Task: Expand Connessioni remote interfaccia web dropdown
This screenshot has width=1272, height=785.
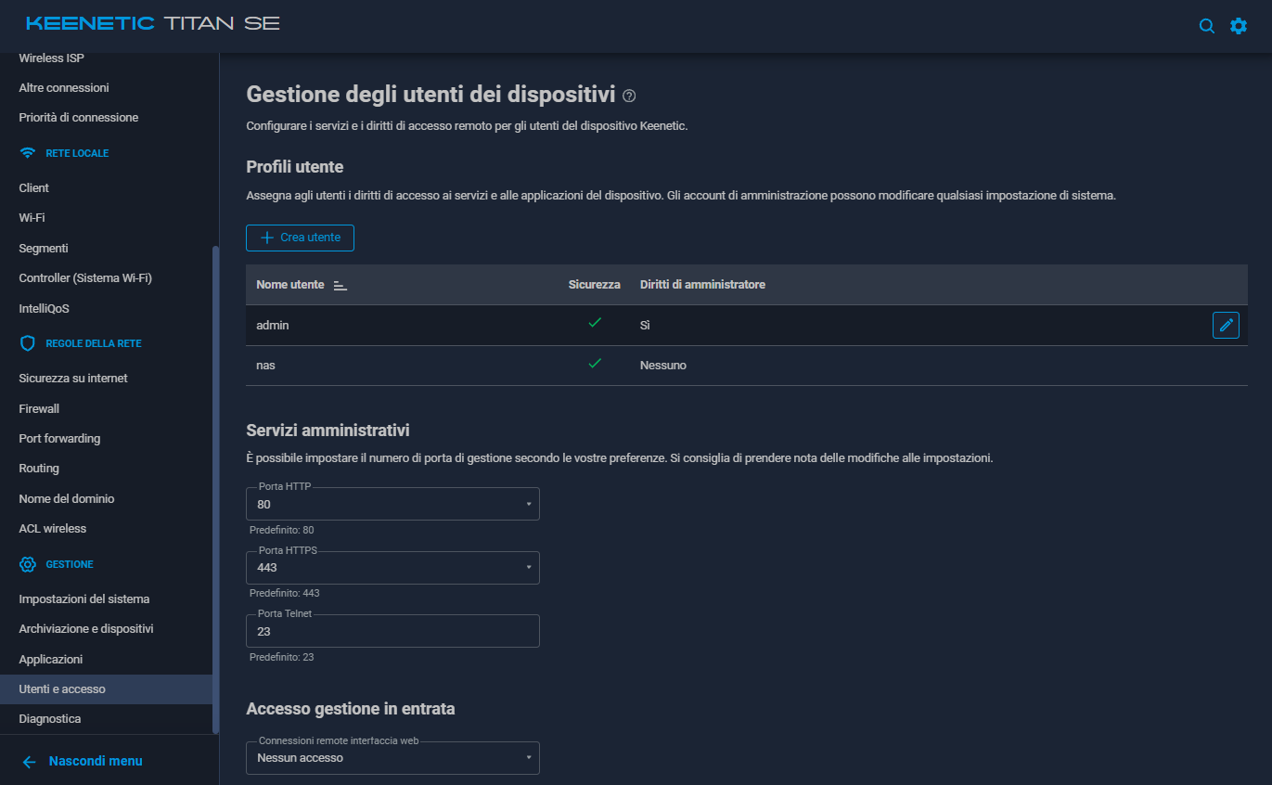Action: (392, 758)
